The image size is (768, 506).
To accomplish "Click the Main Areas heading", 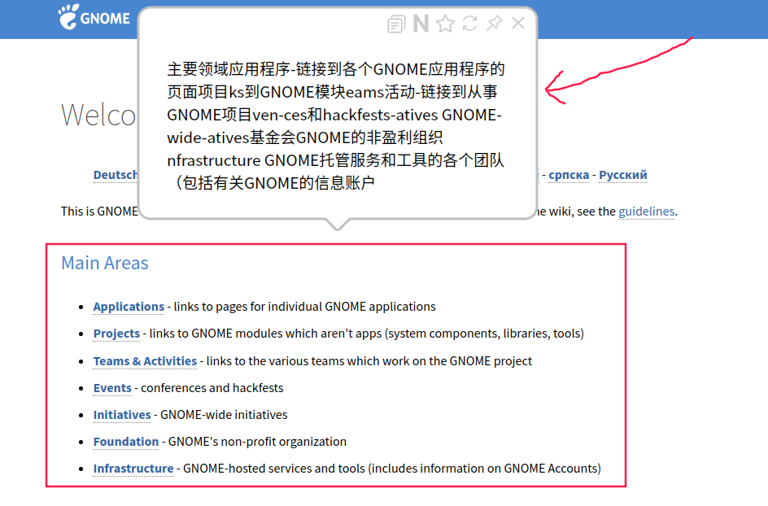I will click(105, 263).
